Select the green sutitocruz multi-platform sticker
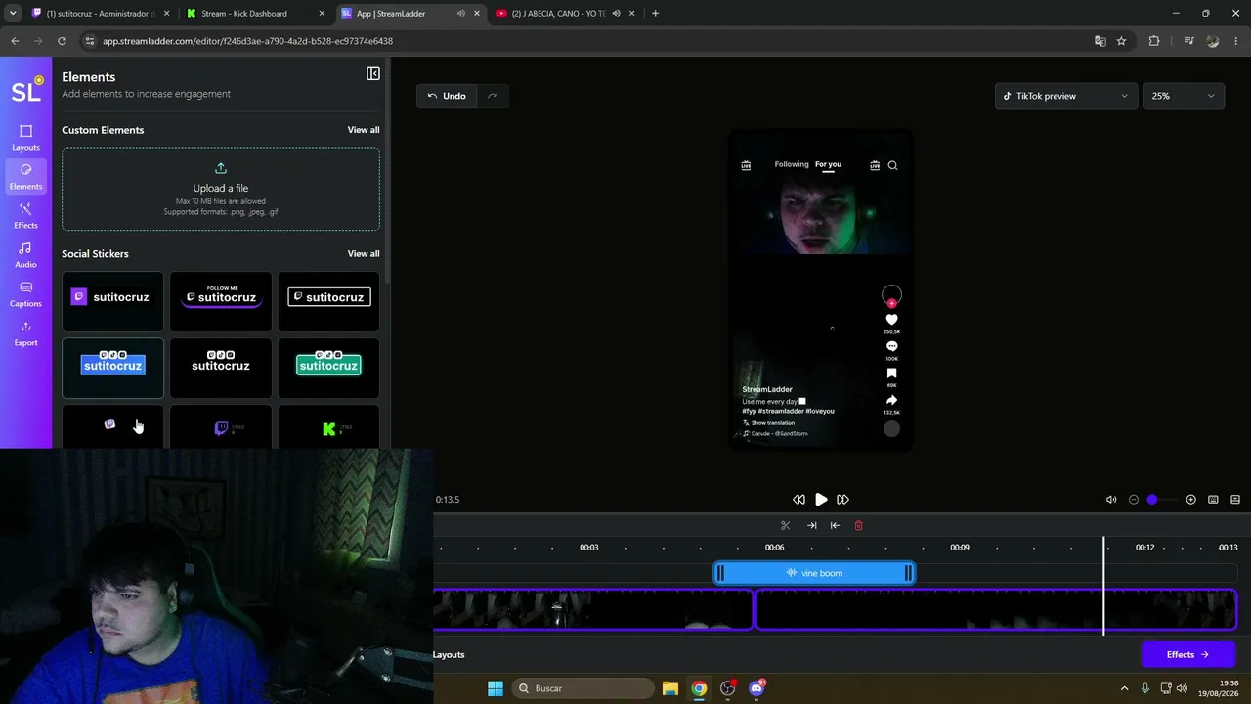Image resolution: width=1251 pixels, height=704 pixels. click(x=328, y=369)
